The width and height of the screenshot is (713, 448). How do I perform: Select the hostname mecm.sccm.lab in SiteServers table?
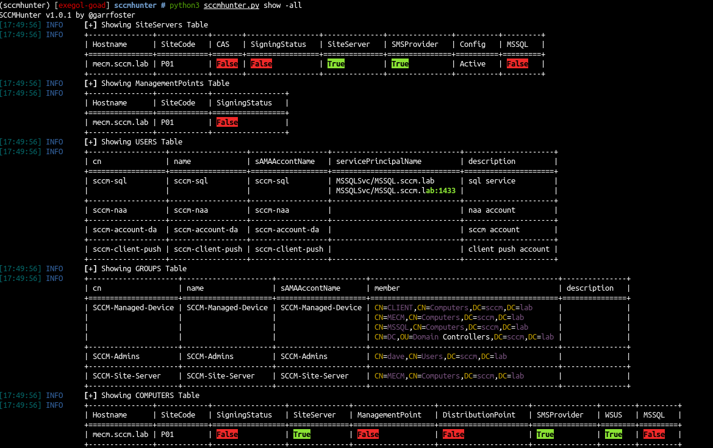[x=121, y=63]
